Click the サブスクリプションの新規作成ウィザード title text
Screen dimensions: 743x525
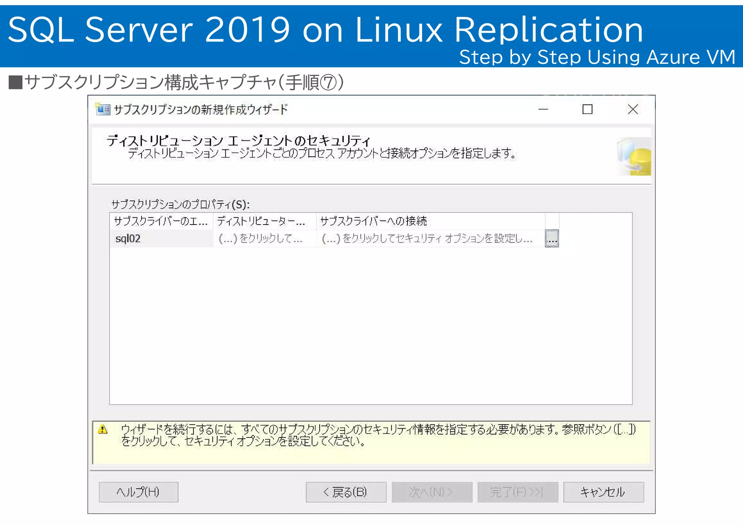pos(201,109)
